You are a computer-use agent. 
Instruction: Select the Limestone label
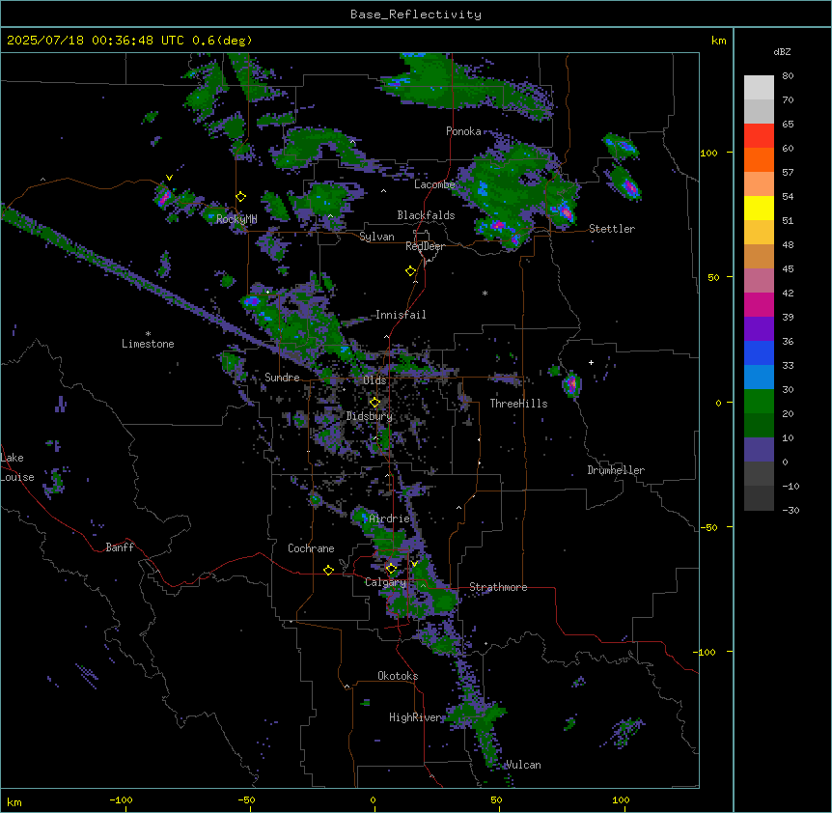coord(148,344)
